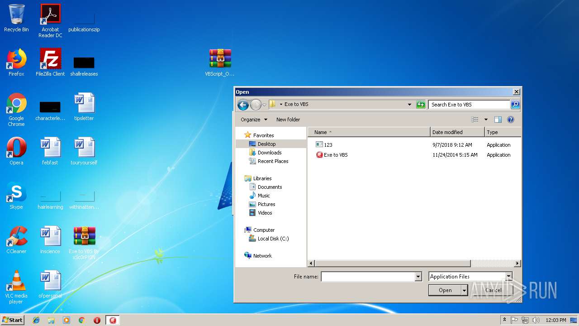Image resolution: width=579 pixels, height=326 pixels.
Task: Open the Opera taskbar icon
Action: (x=97, y=320)
